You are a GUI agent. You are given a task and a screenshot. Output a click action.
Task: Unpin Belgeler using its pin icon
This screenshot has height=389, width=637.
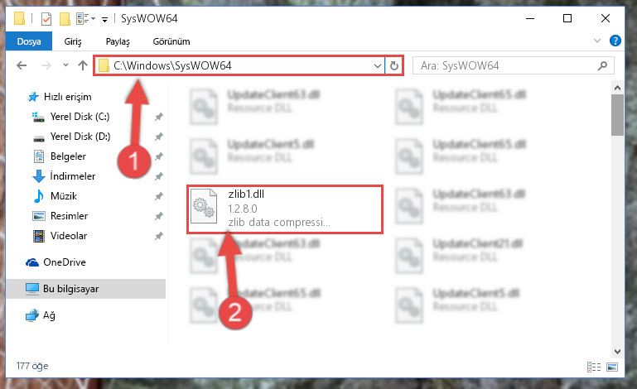point(159,156)
